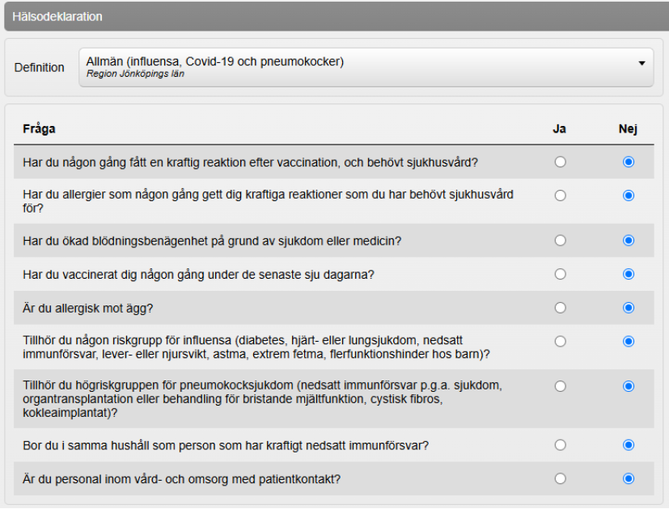669x509 pixels.
Task: Select Nej for strong vaccination reaction question
Action: point(629,162)
